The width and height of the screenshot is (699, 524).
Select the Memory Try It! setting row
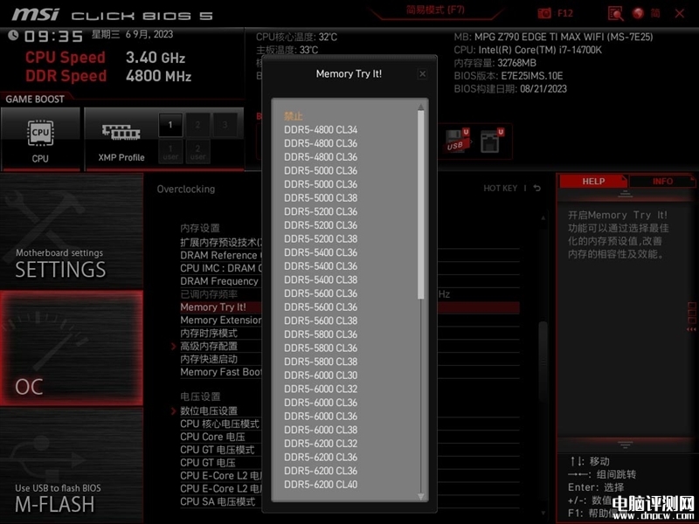(x=350, y=307)
